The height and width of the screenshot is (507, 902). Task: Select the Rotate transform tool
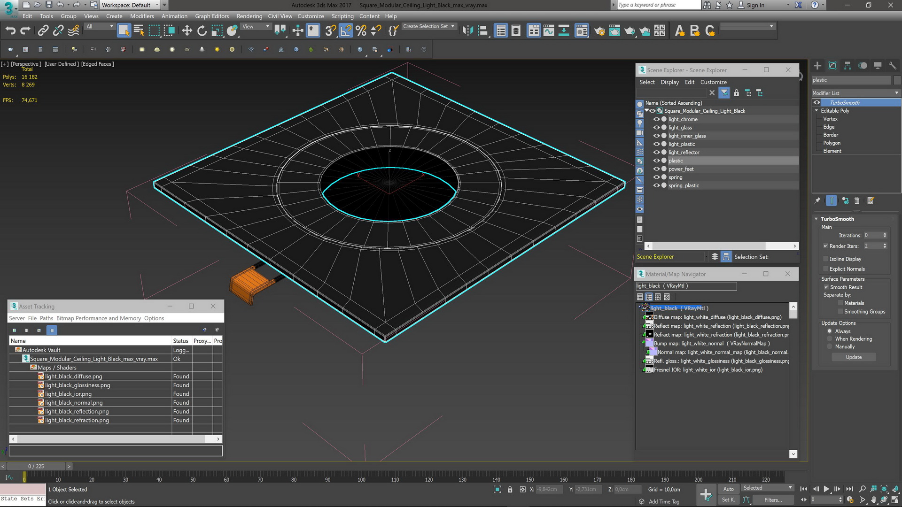(202, 31)
